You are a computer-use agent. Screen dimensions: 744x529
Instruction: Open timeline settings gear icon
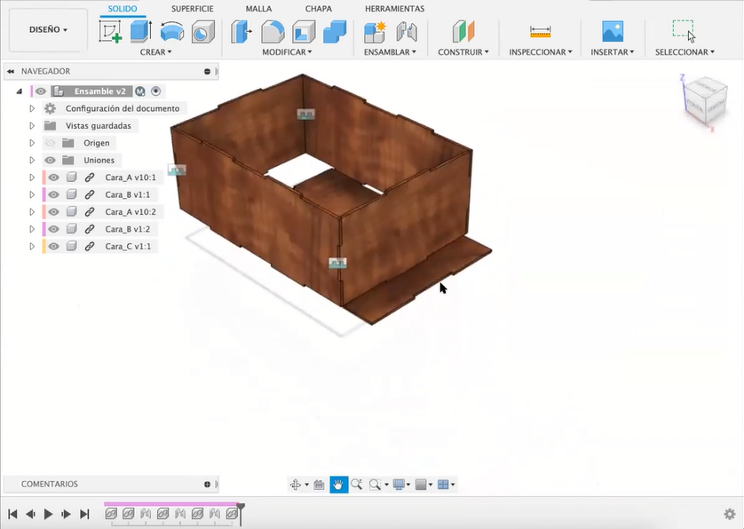[729, 514]
